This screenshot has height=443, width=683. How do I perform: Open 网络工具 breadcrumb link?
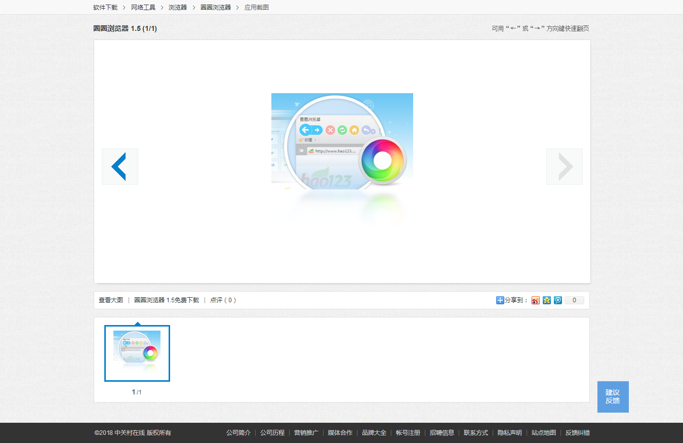point(143,7)
